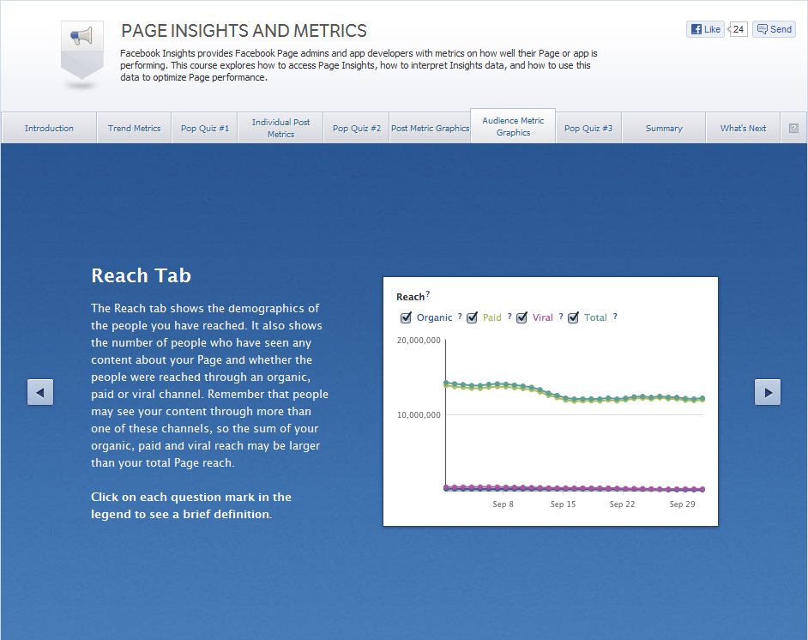The width and height of the screenshot is (808, 640).
Task: Click the help question mark tab icon
Action: 793,129
